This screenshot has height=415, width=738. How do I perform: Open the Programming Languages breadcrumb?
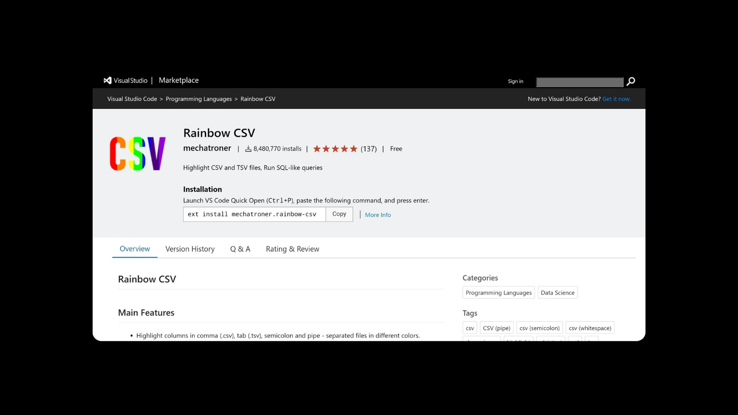tap(199, 99)
